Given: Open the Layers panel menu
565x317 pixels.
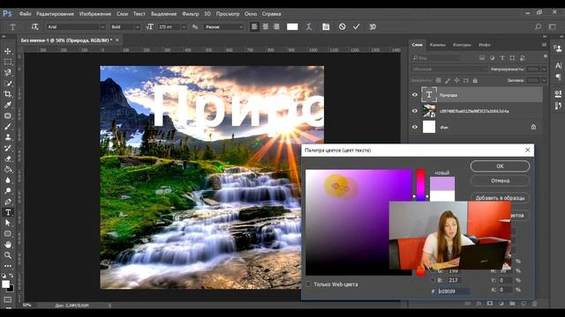Looking at the screenshot, I should [x=544, y=45].
